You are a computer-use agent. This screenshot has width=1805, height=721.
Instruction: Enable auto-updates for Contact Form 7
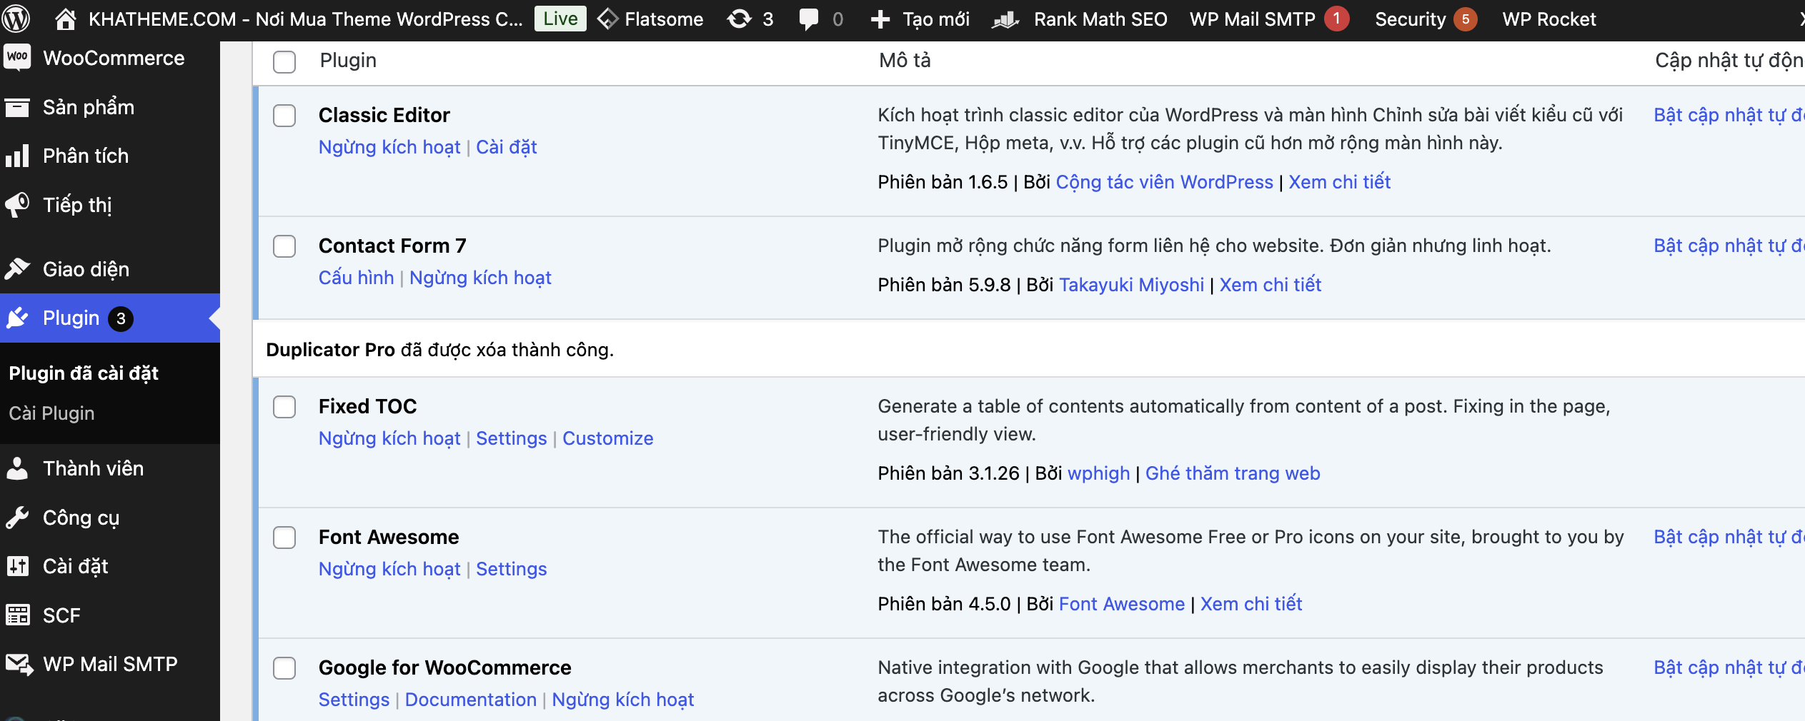[x=1729, y=246]
